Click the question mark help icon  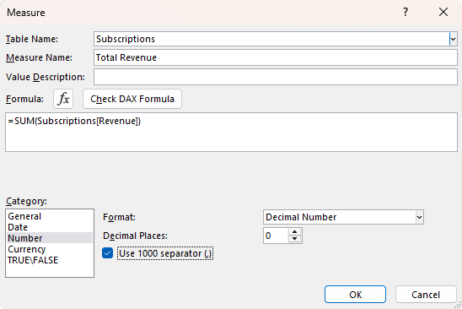tap(406, 12)
